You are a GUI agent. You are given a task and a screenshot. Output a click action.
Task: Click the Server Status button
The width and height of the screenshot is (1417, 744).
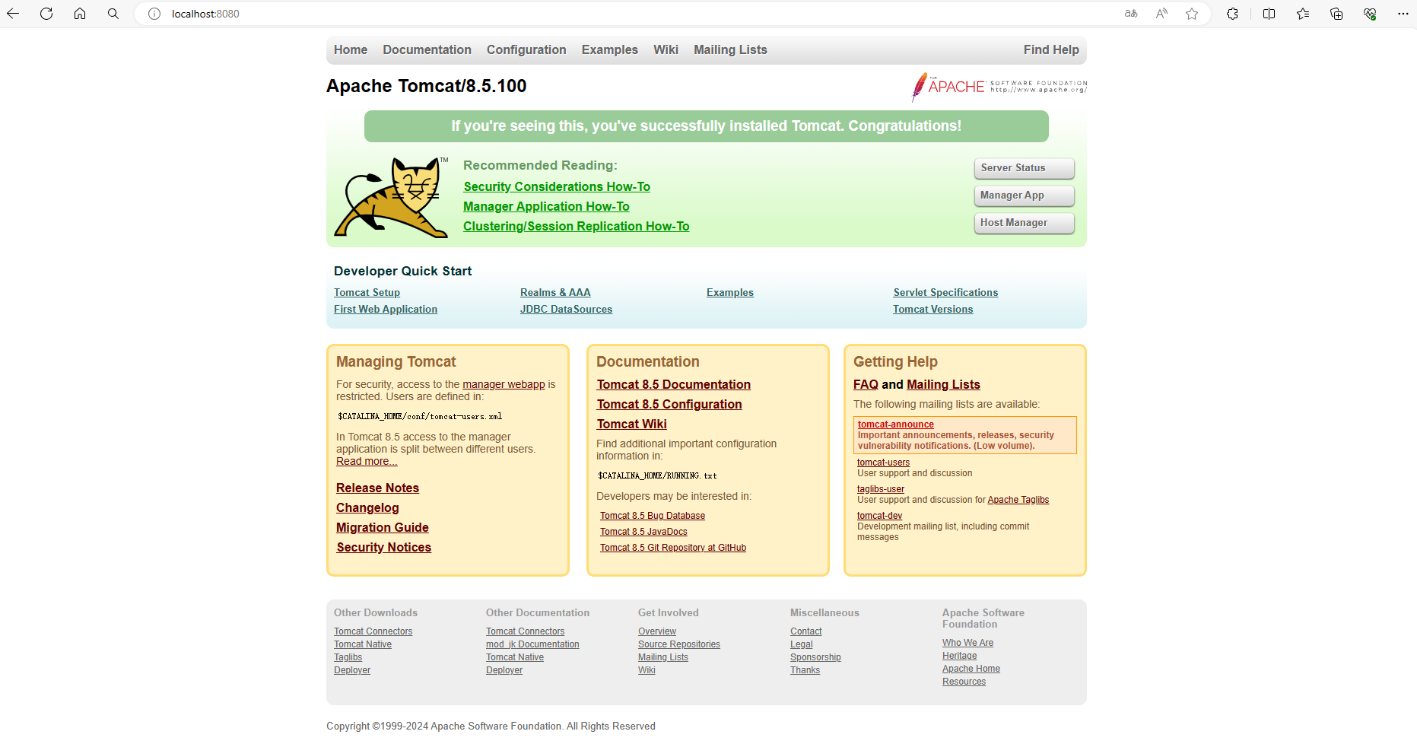[x=1024, y=168]
